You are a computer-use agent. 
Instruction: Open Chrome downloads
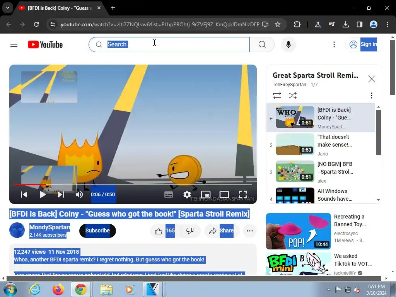tap(345, 24)
